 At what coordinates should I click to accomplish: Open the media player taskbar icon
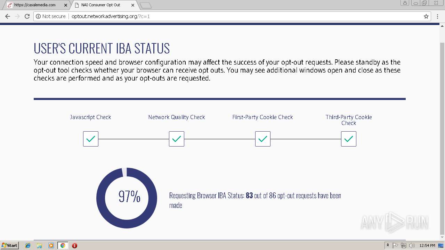coord(51,245)
